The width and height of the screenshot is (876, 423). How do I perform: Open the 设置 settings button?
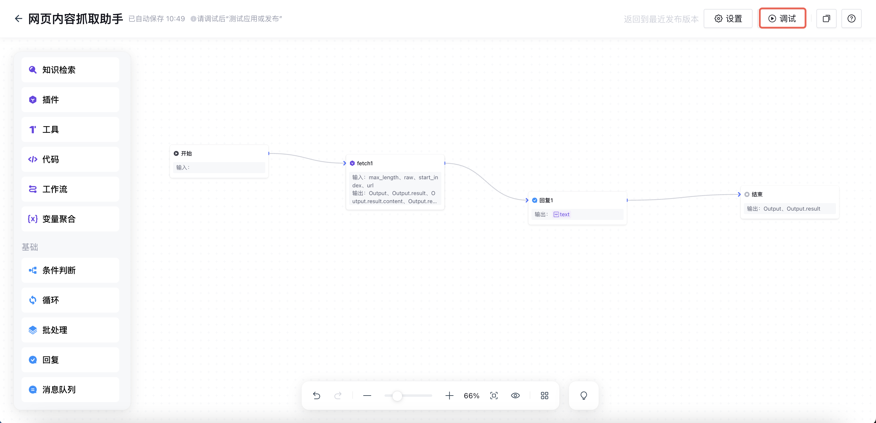(x=728, y=18)
